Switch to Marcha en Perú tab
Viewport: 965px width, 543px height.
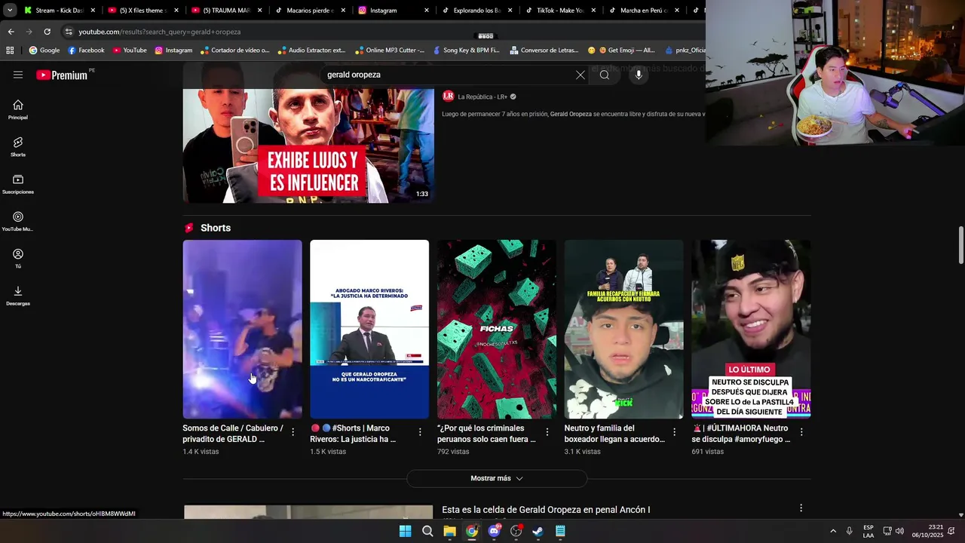643,11
